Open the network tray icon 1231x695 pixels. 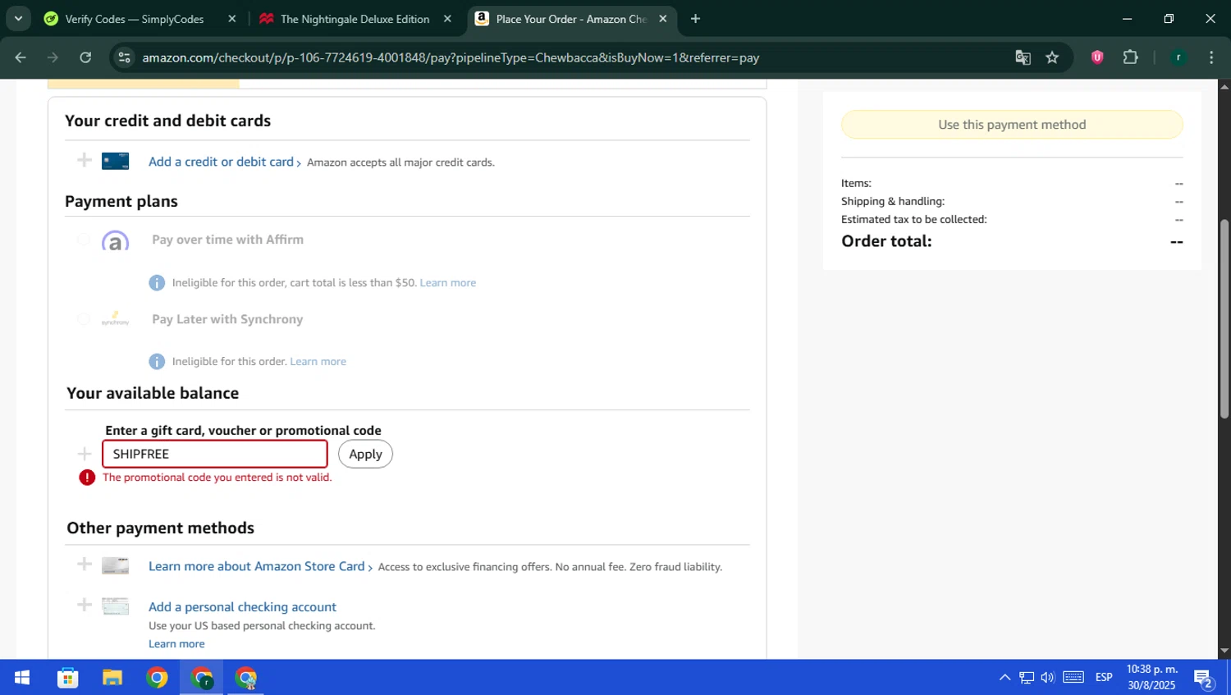tap(1027, 678)
